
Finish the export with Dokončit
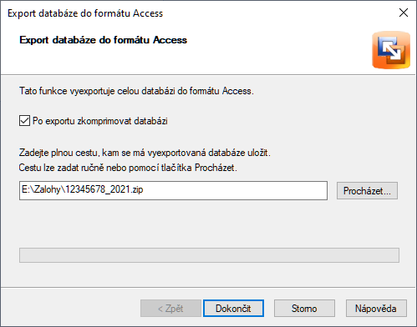233,309
